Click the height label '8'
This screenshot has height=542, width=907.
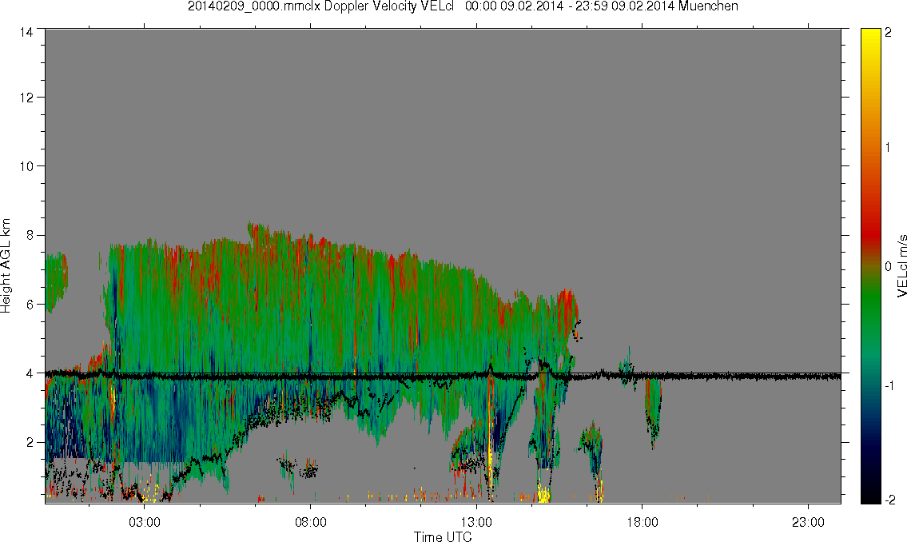point(30,235)
